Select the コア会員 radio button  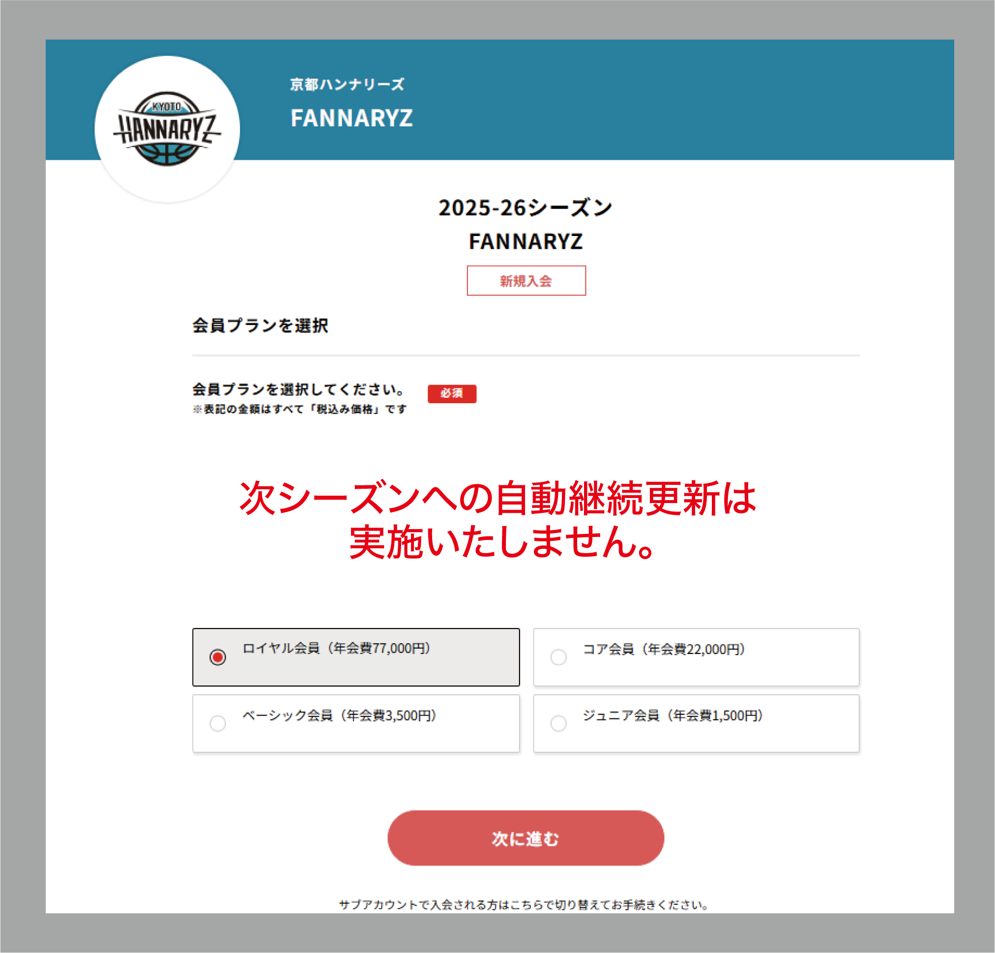pyautogui.click(x=558, y=657)
